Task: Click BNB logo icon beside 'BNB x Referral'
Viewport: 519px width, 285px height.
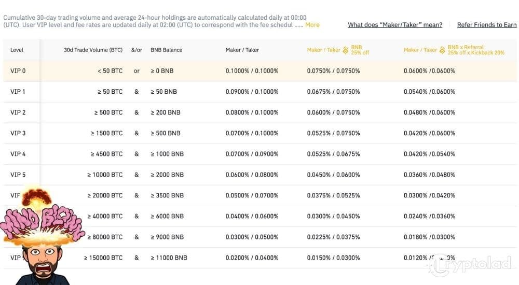Action: 442,50
